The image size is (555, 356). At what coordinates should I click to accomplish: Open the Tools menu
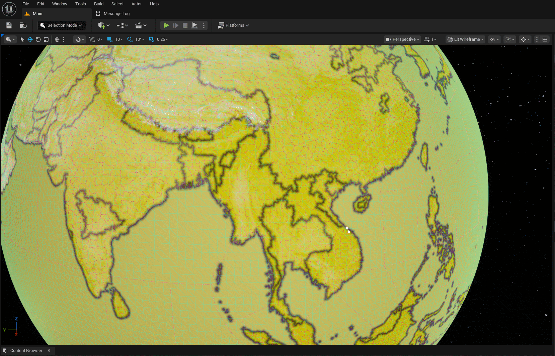point(81,4)
